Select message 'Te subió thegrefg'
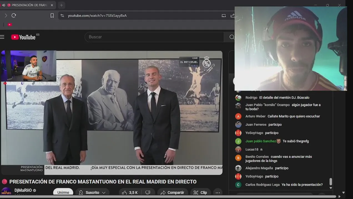The width and height of the screenshot is (353, 199). click(296, 141)
